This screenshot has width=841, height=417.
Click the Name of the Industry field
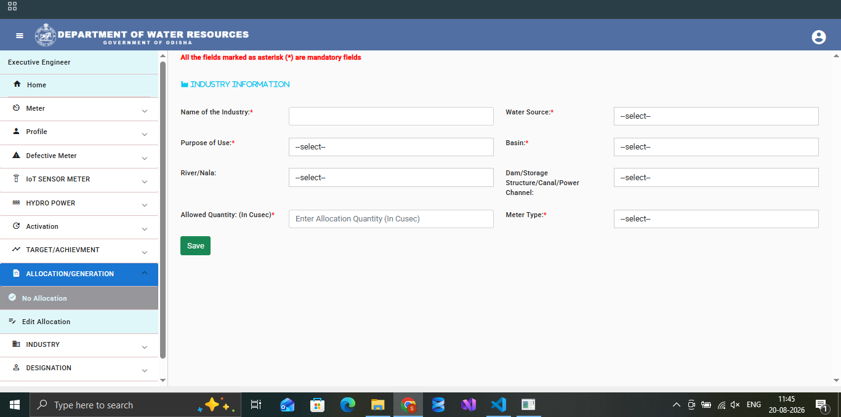pyautogui.click(x=391, y=116)
